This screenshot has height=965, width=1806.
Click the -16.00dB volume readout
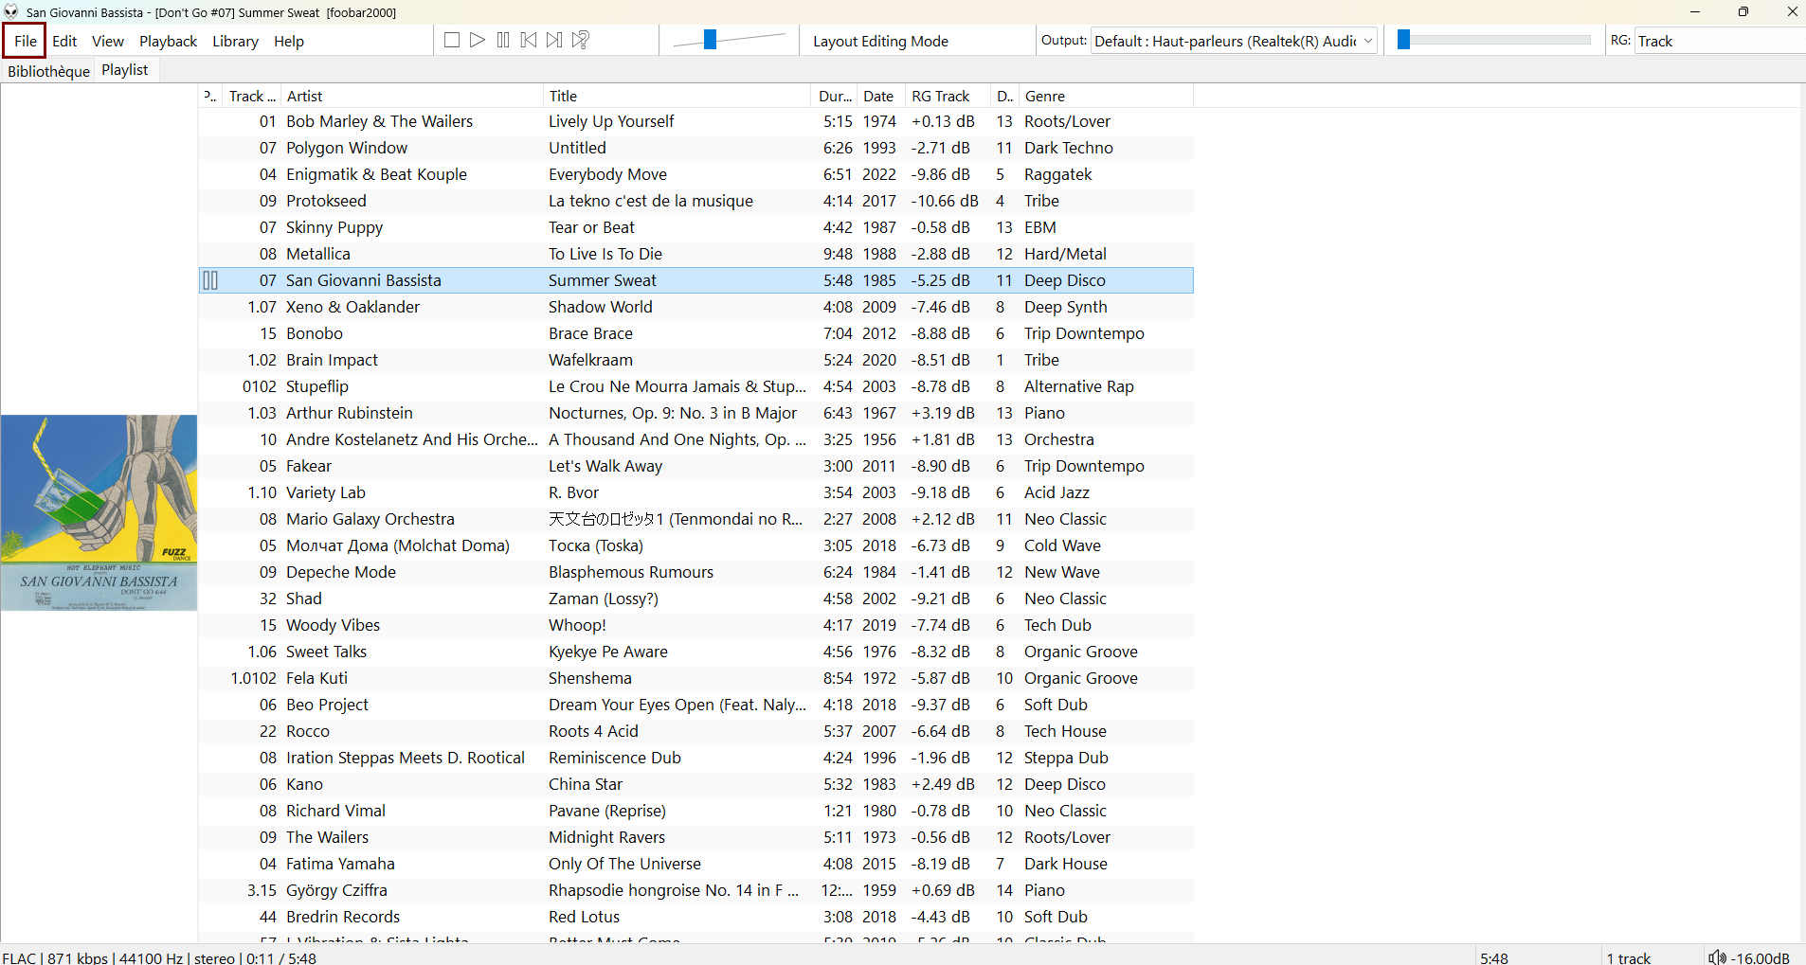1761,957
